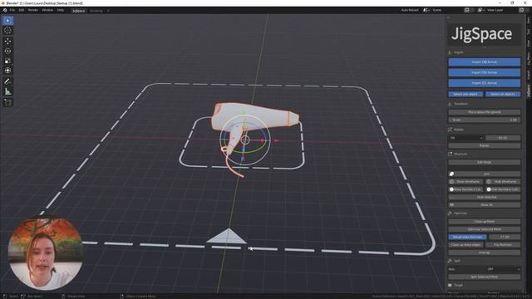Click the Join button
The width and height of the screenshot is (532, 299).
point(487,174)
